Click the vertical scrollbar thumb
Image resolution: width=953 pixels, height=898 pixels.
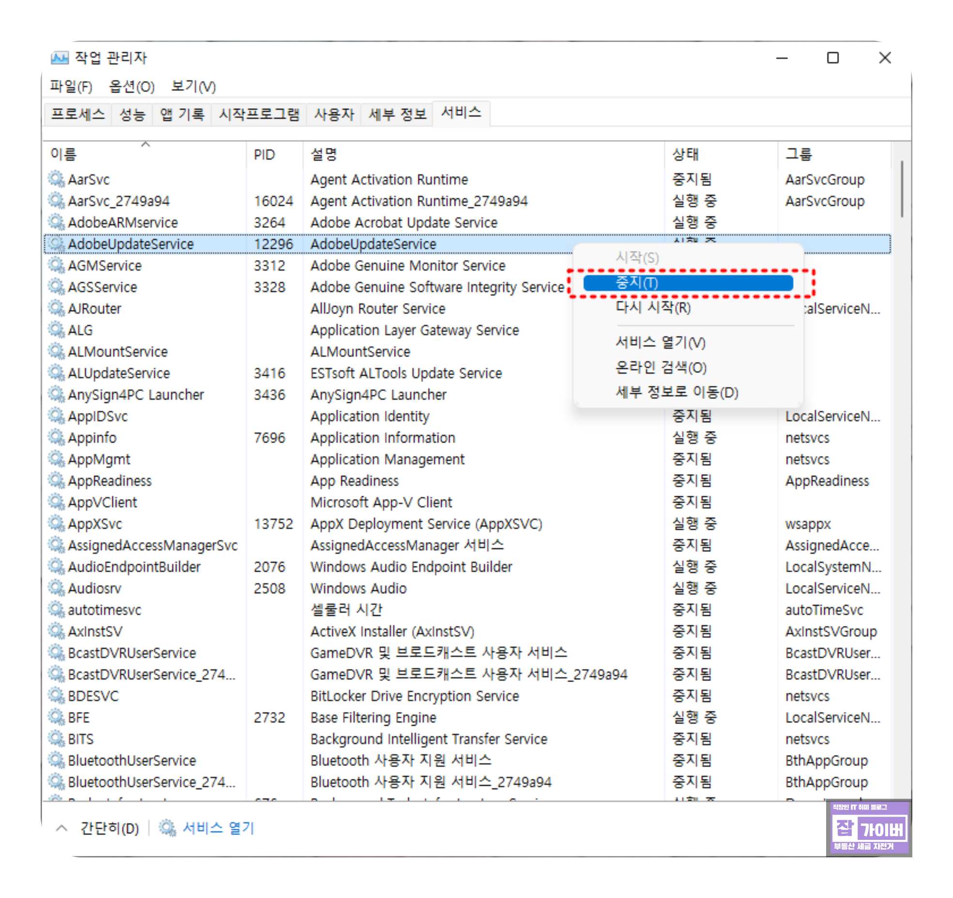[902, 190]
